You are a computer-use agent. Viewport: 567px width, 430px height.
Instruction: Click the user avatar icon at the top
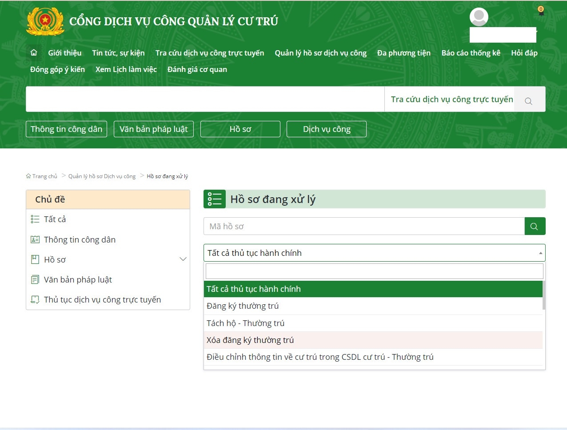pyautogui.click(x=479, y=16)
